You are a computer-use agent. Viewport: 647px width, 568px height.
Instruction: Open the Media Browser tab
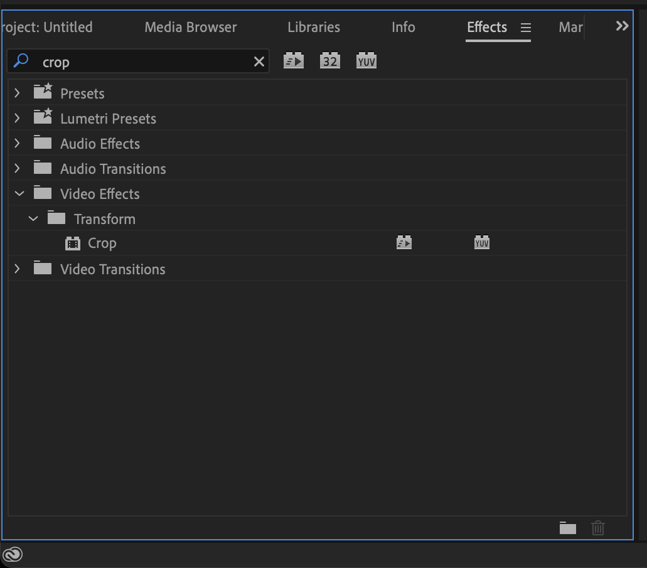(191, 27)
